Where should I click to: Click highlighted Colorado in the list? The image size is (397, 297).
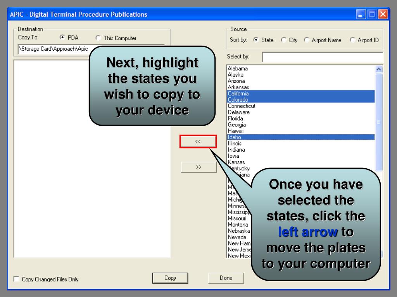tap(301, 100)
